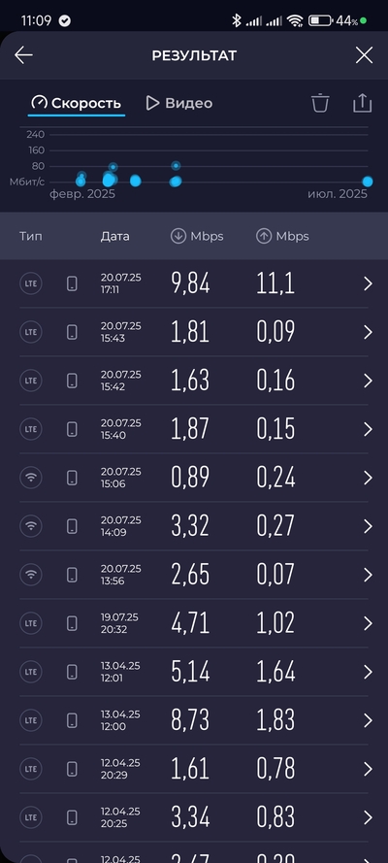This screenshot has height=863, width=388.
Task: Tap the back arrow icon
Action: pos(23,55)
